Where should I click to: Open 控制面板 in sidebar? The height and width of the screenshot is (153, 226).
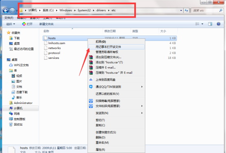[x=17, y=119]
